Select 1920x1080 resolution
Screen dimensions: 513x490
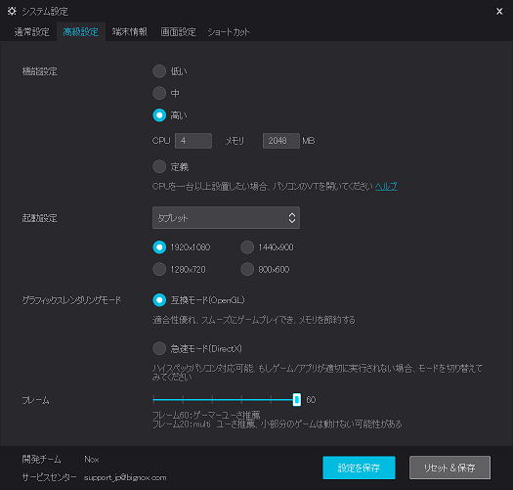coord(159,247)
